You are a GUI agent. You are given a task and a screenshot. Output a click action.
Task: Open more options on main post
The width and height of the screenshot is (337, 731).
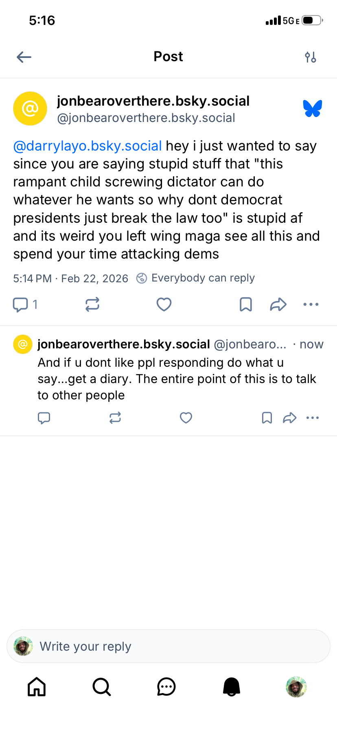tap(311, 304)
